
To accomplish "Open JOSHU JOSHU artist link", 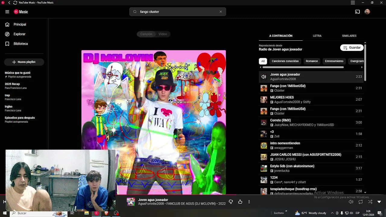I will [x=285, y=159].
